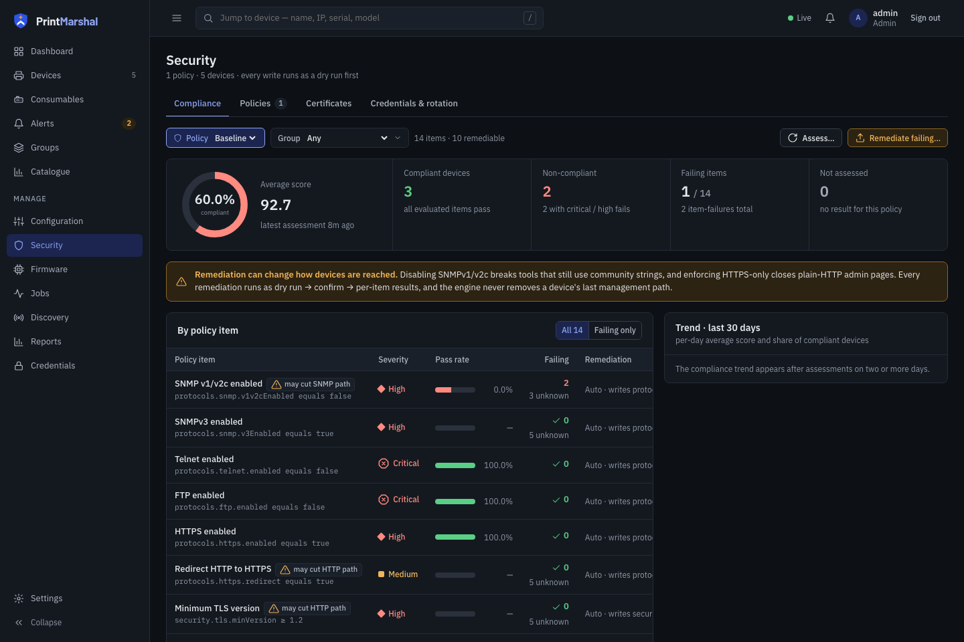This screenshot has width=964, height=642.
Task: Toggle the hamburger menu icon
Action: [x=177, y=18]
